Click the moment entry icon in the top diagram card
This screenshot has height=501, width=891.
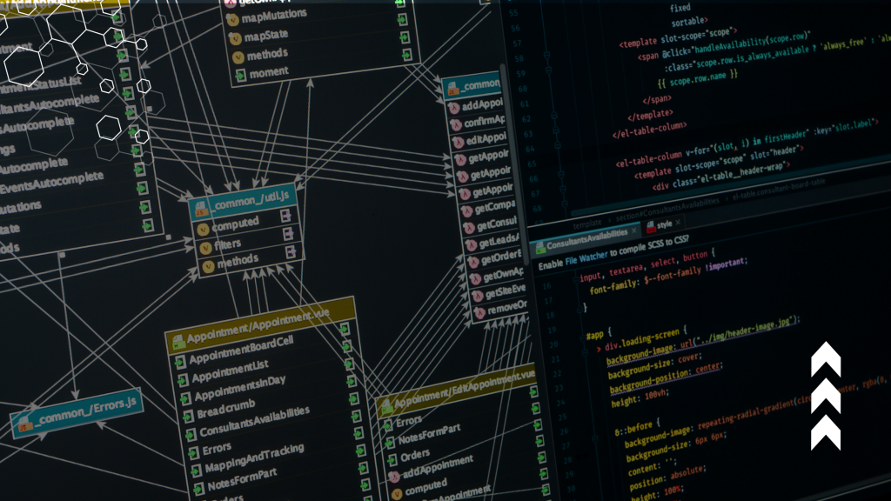click(241, 73)
